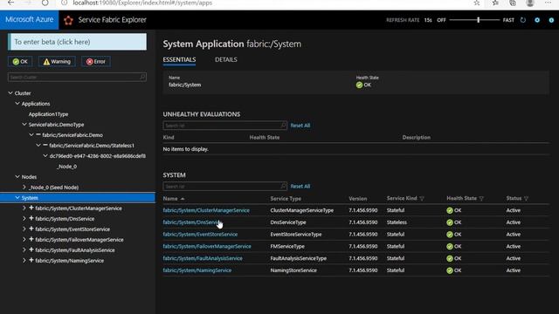Click the info icon in top-right header
The height and width of the screenshot is (314, 559).
click(x=551, y=20)
